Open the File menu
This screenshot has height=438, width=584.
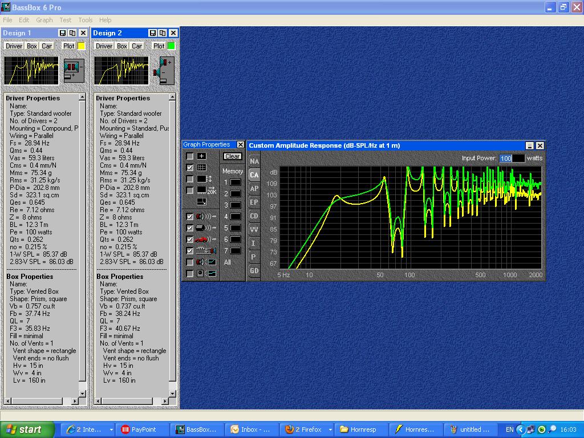point(7,20)
